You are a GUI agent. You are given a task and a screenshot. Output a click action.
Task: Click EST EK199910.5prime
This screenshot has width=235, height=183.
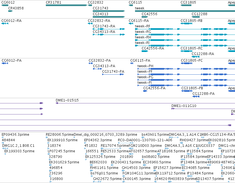[x=62, y=140]
